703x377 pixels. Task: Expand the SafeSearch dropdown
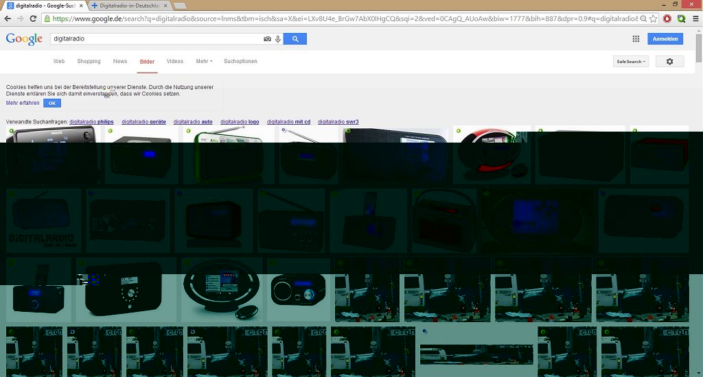[x=631, y=62]
